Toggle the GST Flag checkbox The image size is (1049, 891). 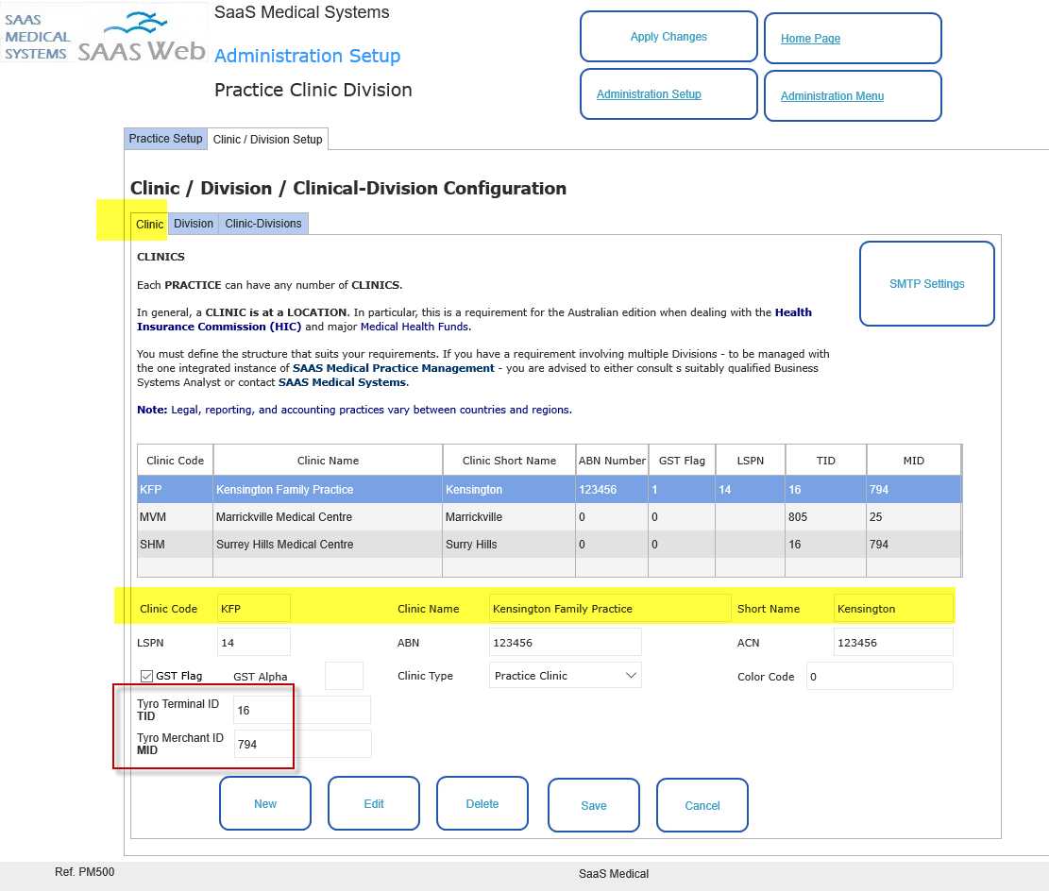click(147, 677)
